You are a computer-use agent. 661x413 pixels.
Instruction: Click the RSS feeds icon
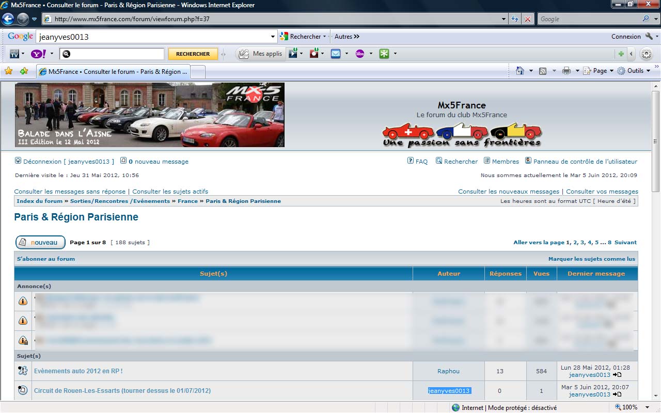click(x=543, y=71)
